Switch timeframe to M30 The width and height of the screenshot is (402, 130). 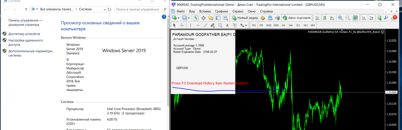pyautogui.click(x=276, y=25)
